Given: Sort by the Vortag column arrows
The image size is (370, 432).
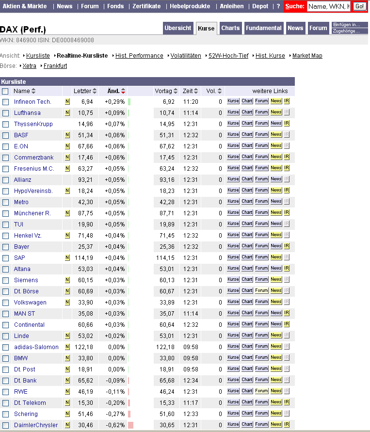Looking at the screenshot, I should [x=176, y=91].
